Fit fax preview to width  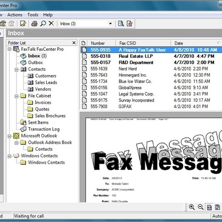210,207
